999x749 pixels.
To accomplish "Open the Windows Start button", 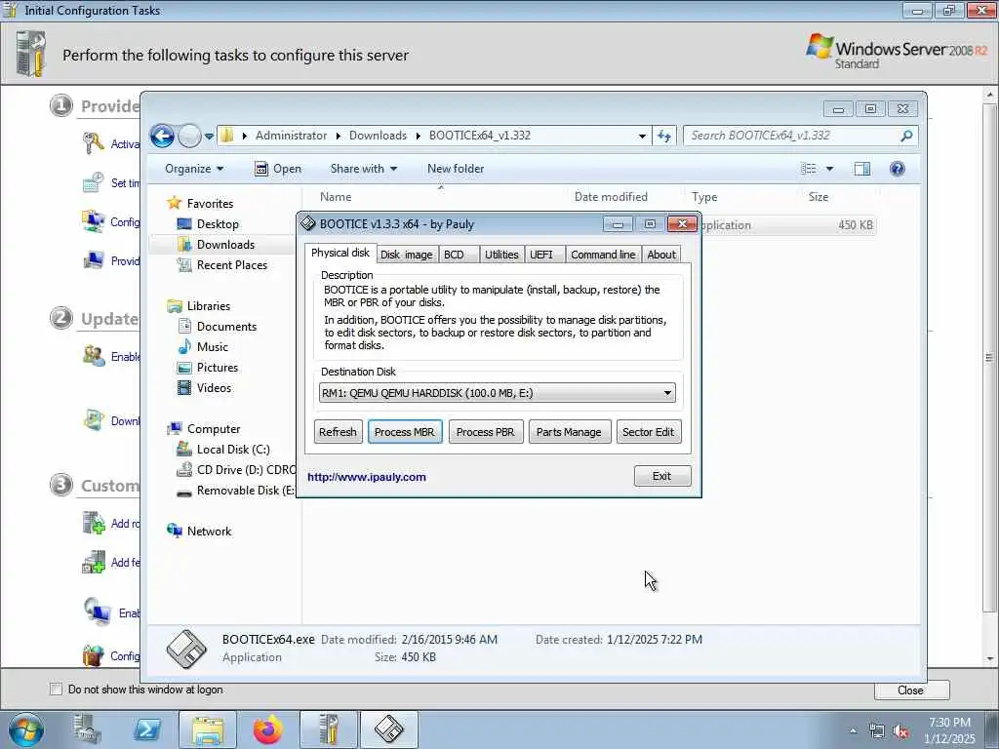I will 26,729.
